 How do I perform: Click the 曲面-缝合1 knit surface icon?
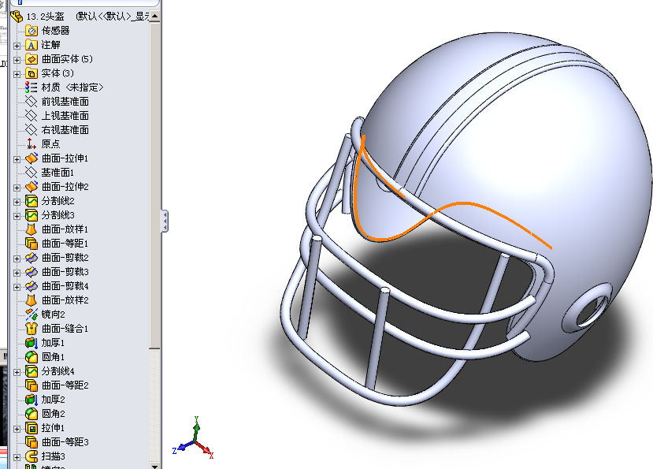click(32, 329)
